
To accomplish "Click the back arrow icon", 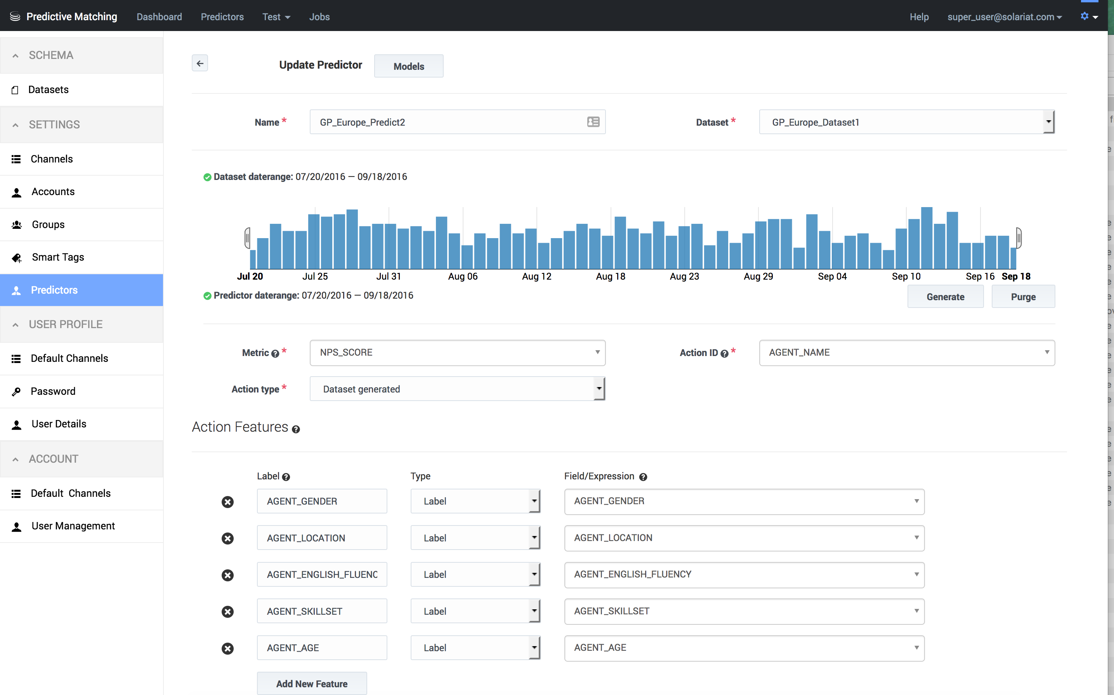I will click(200, 64).
